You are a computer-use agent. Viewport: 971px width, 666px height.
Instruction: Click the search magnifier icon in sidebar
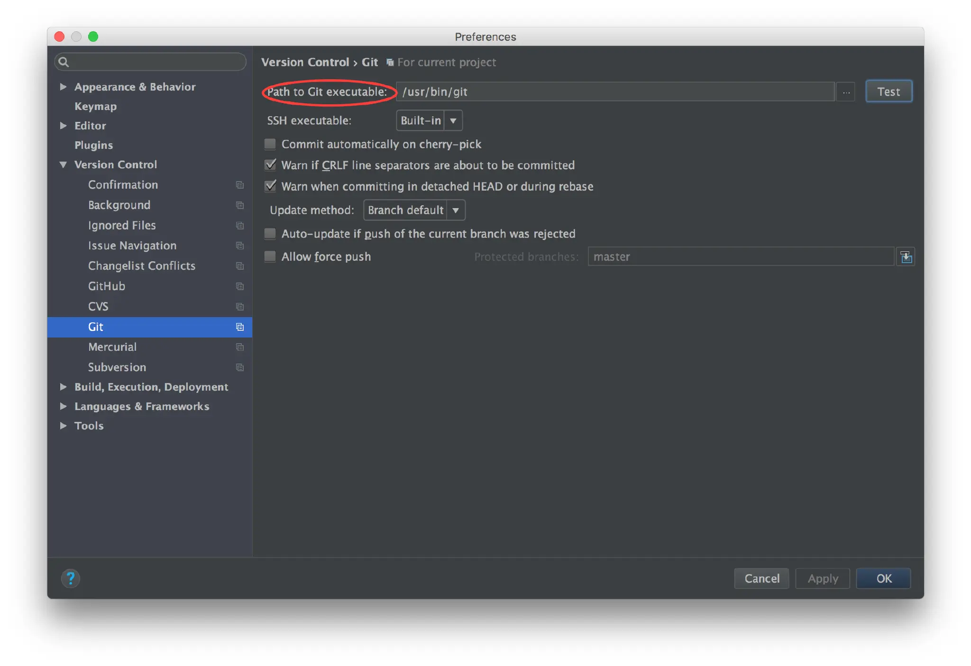(x=64, y=62)
